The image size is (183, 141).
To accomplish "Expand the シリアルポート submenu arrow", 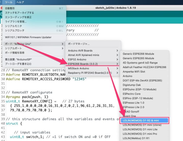I will tap(63, 48).
